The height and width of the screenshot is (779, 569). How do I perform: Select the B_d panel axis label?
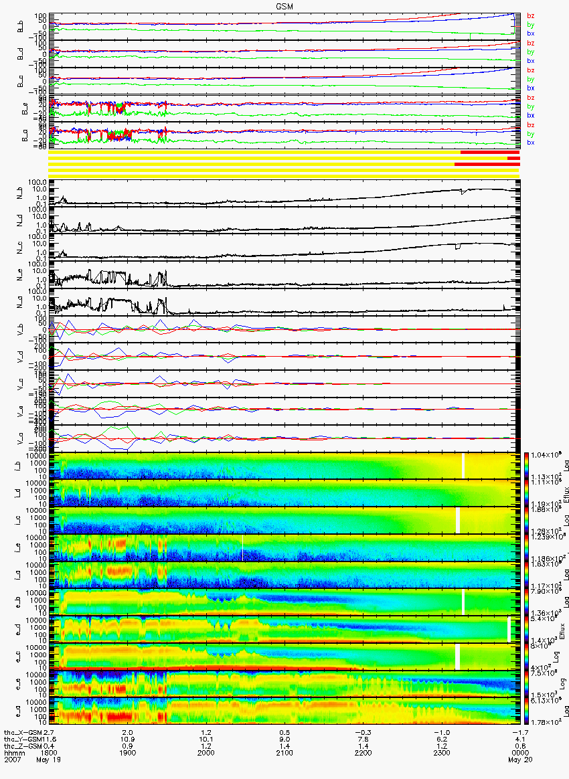pos(20,54)
